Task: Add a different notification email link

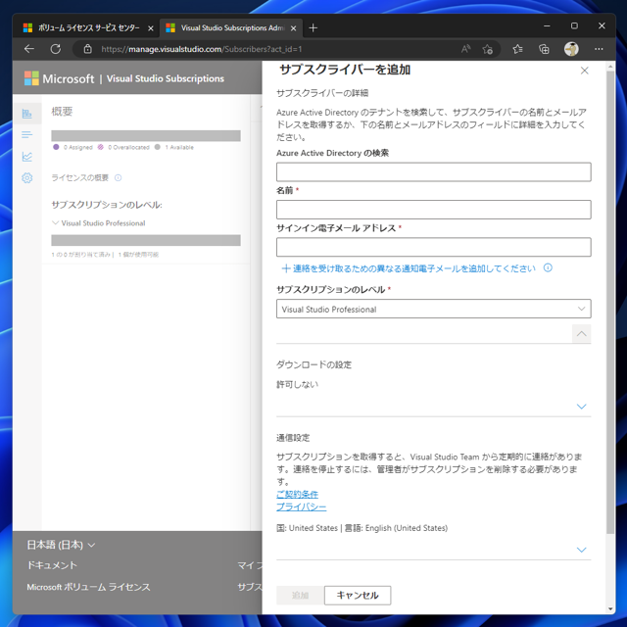Action: (409, 268)
